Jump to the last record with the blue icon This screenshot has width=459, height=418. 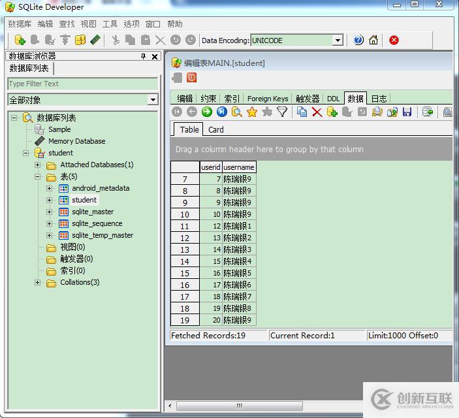point(222,112)
